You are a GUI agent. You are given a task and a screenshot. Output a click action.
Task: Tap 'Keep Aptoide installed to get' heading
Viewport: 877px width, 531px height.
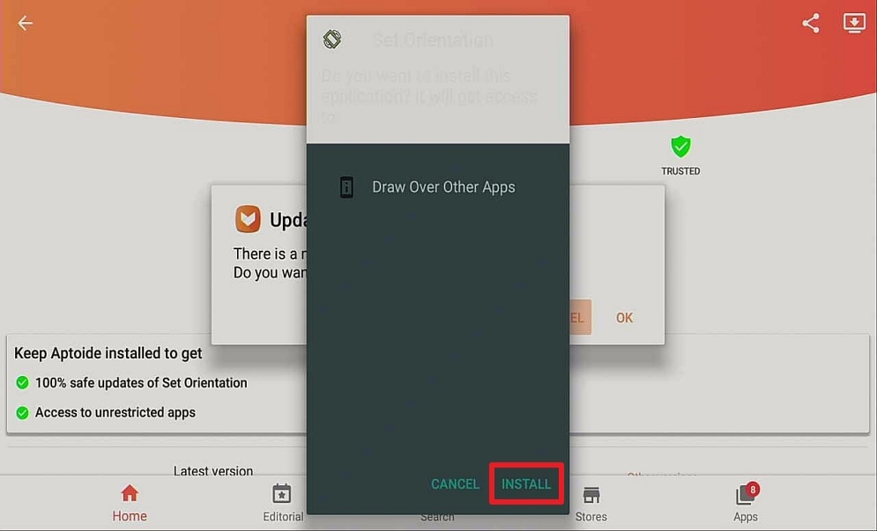[x=108, y=353]
